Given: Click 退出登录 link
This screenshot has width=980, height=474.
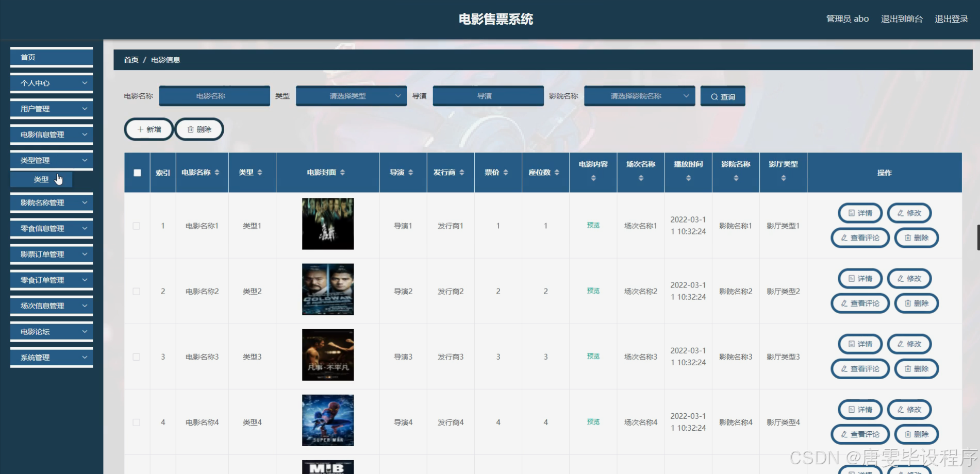Looking at the screenshot, I should (x=951, y=19).
